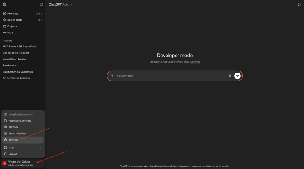Click the Settings gear icon in the menu
Viewport: 304px width, 169px height.
click(x=6, y=140)
